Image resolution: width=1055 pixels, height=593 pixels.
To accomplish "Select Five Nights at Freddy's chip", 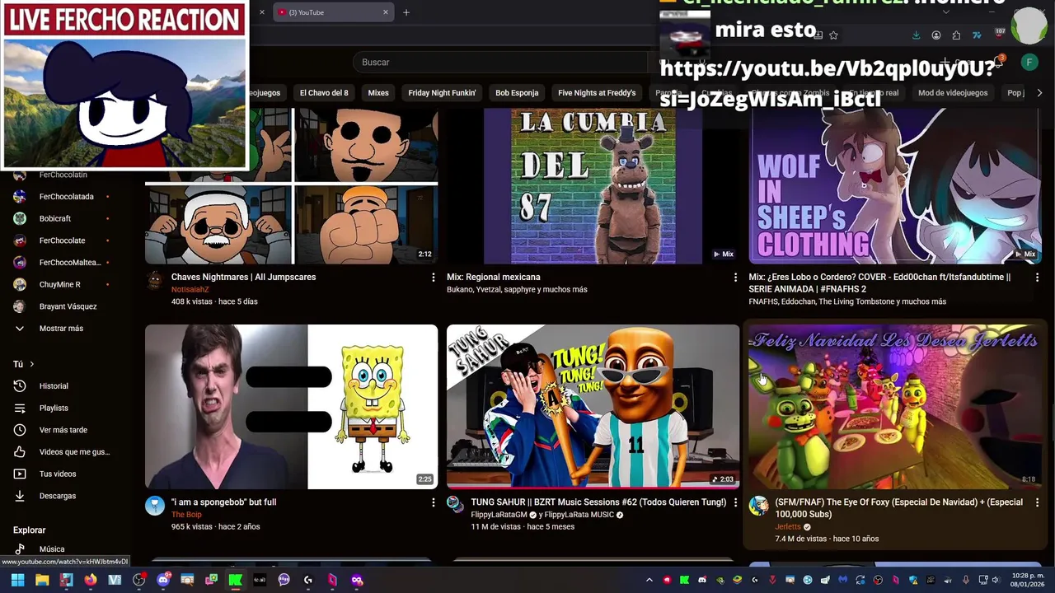I will click(x=597, y=93).
